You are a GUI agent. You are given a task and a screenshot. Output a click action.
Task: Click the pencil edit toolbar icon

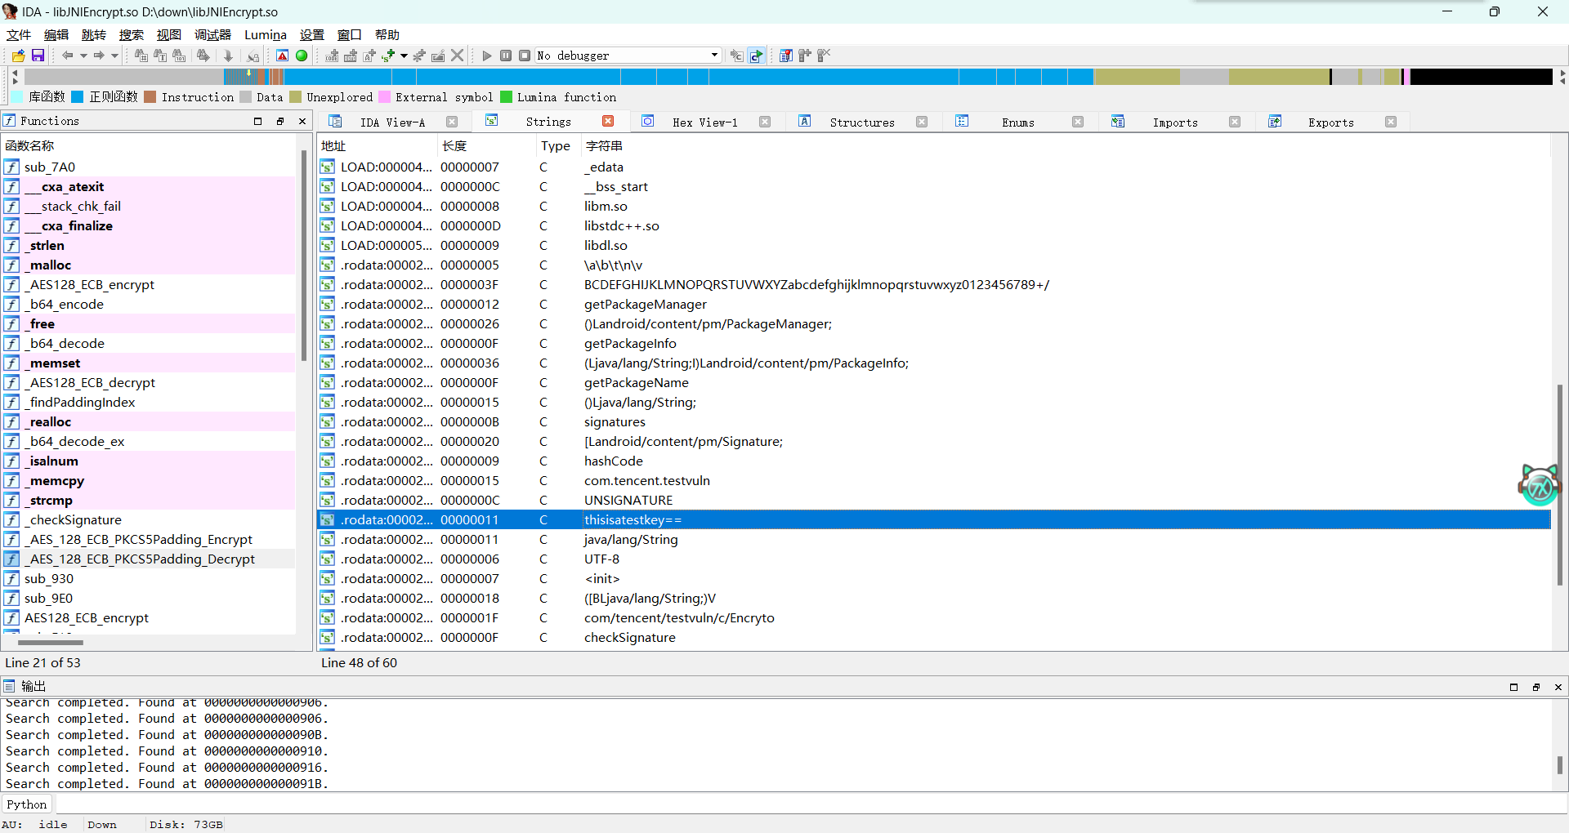point(438,56)
